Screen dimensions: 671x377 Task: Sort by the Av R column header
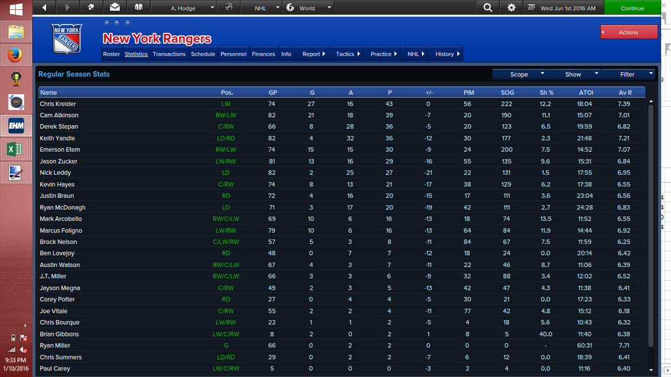(625, 92)
